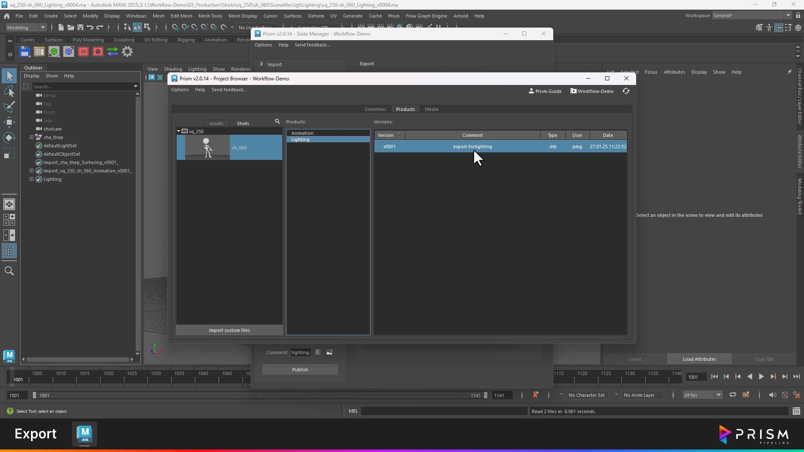Image resolution: width=804 pixels, height=452 pixels.
Task: Click the home icon in Maya menu bar
Action: (x=7, y=16)
